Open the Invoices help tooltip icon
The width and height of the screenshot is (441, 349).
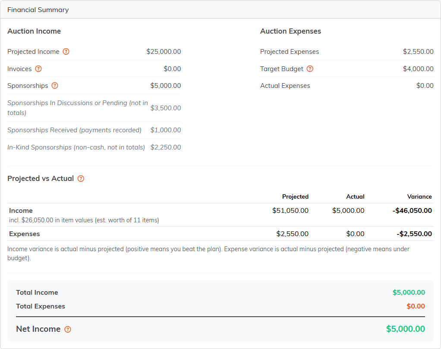tap(38, 69)
